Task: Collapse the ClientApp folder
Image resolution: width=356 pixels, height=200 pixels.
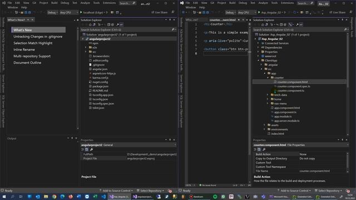Action: tap(258, 61)
